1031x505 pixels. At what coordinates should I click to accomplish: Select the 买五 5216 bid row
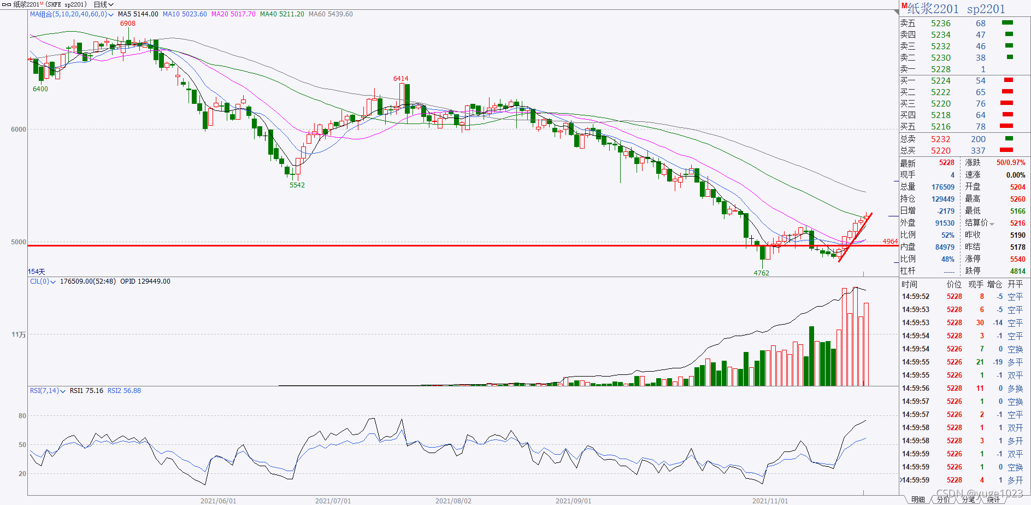[x=964, y=127]
